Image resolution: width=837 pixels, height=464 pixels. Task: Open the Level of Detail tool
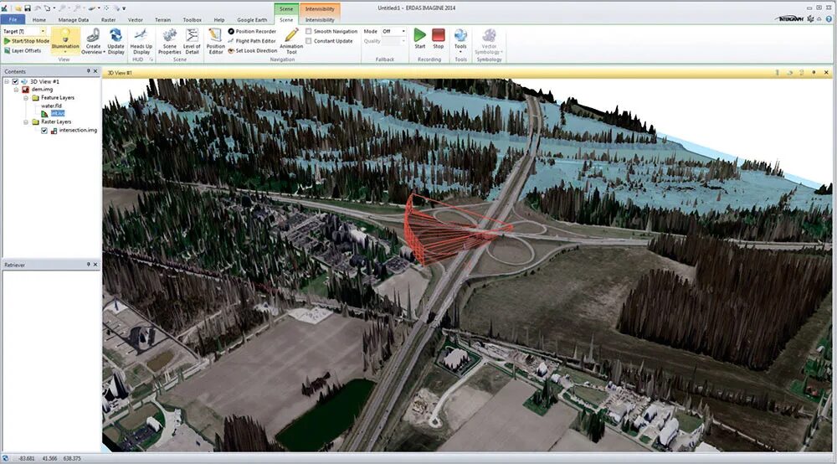193,40
